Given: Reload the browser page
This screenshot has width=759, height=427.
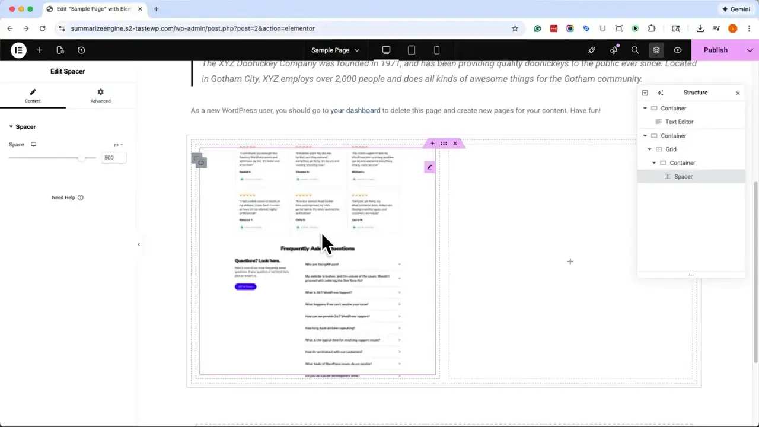Looking at the screenshot, I should tap(42, 28).
